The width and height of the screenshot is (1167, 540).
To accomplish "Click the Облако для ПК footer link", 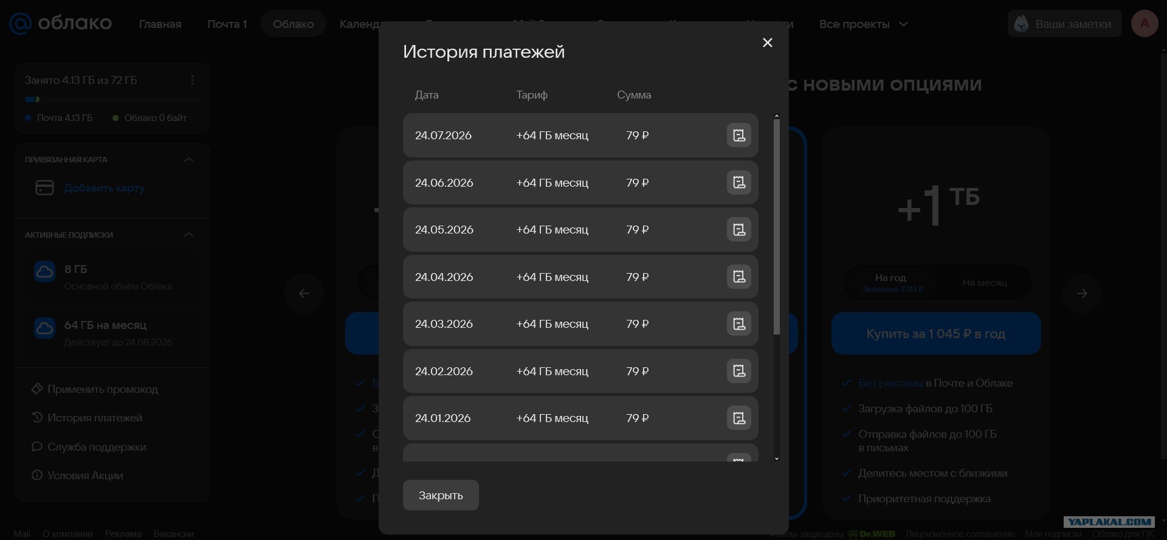I will (x=1123, y=533).
